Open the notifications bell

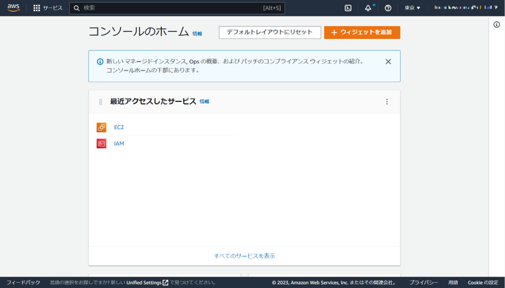(368, 8)
